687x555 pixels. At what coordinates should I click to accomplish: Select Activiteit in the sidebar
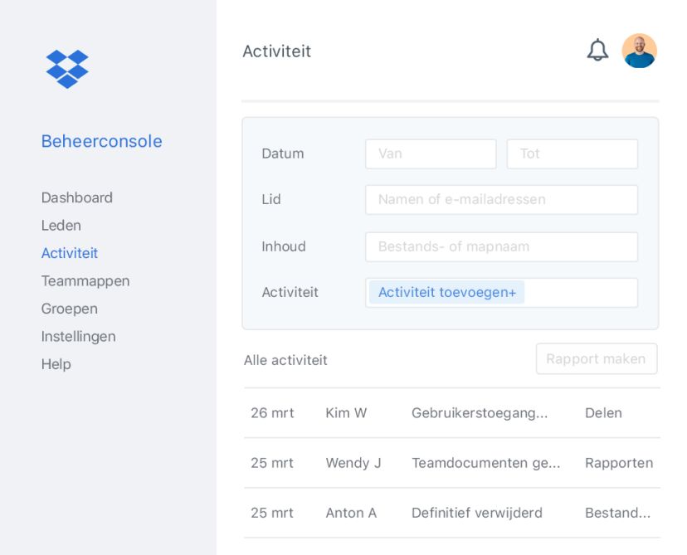pos(70,253)
